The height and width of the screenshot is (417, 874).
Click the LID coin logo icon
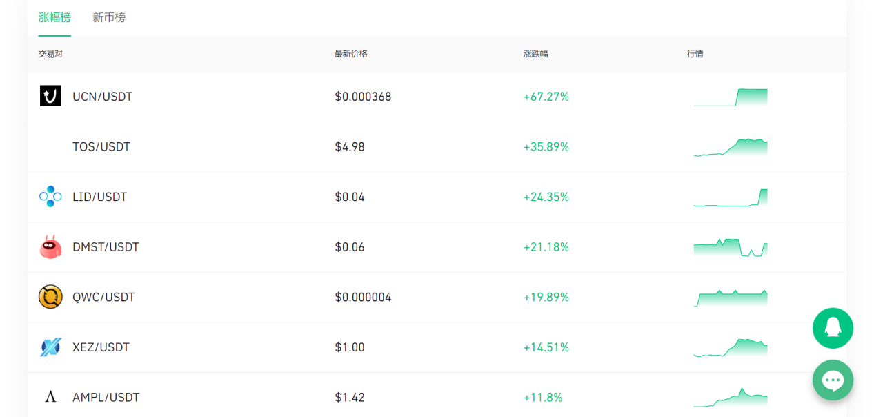[x=50, y=197]
